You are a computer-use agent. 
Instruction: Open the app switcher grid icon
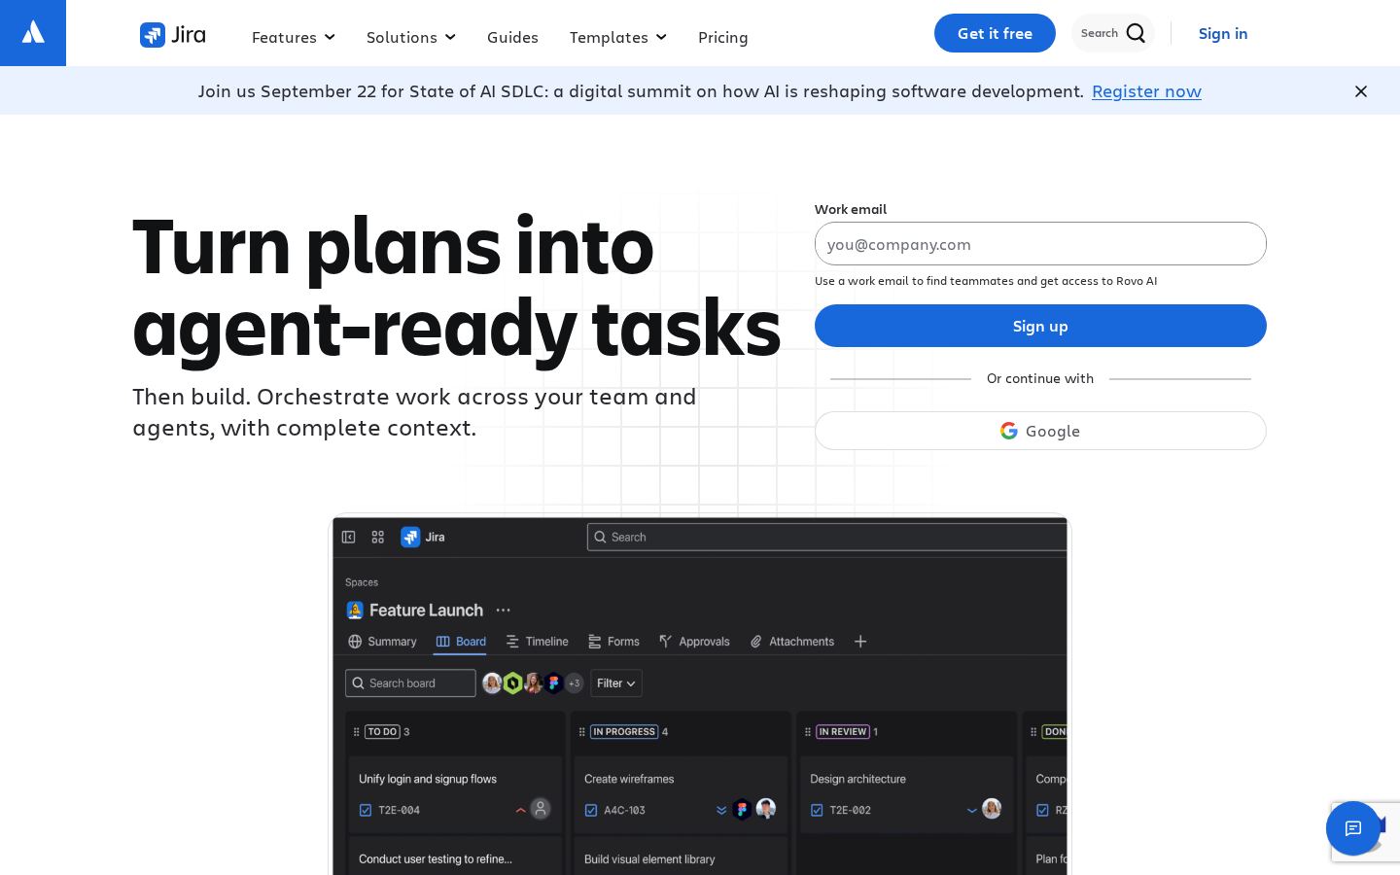pyautogui.click(x=378, y=537)
